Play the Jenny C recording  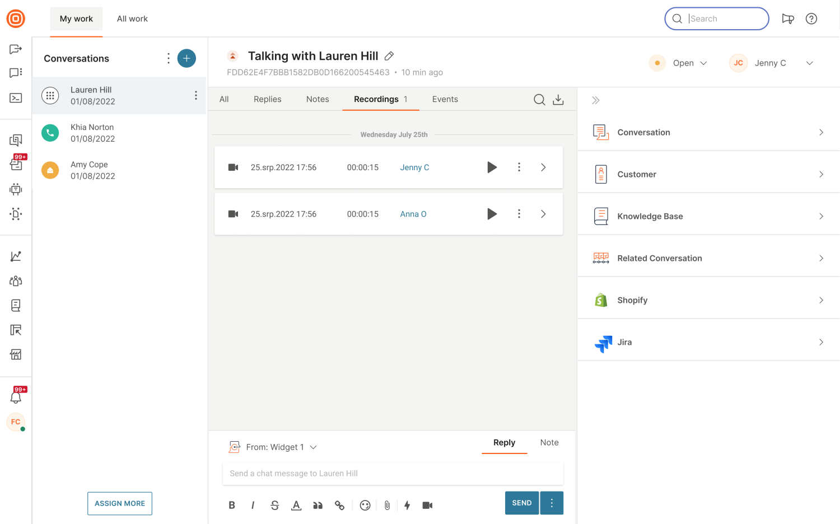point(492,167)
